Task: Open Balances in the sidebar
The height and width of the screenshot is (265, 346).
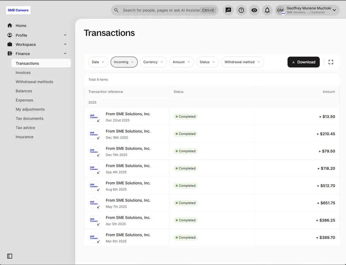Action: pyautogui.click(x=24, y=91)
